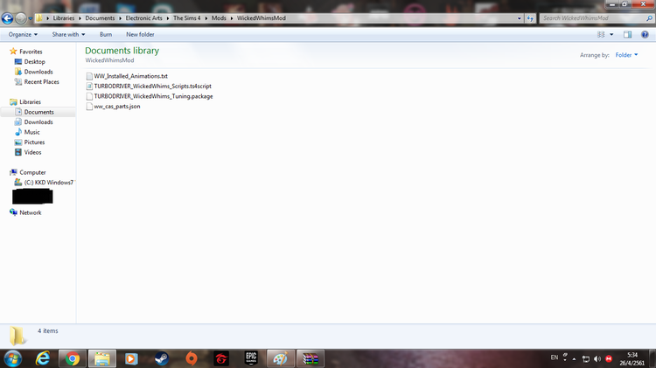Open Google Chrome from taskbar
The image size is (656, 368).
click(73, 358)
